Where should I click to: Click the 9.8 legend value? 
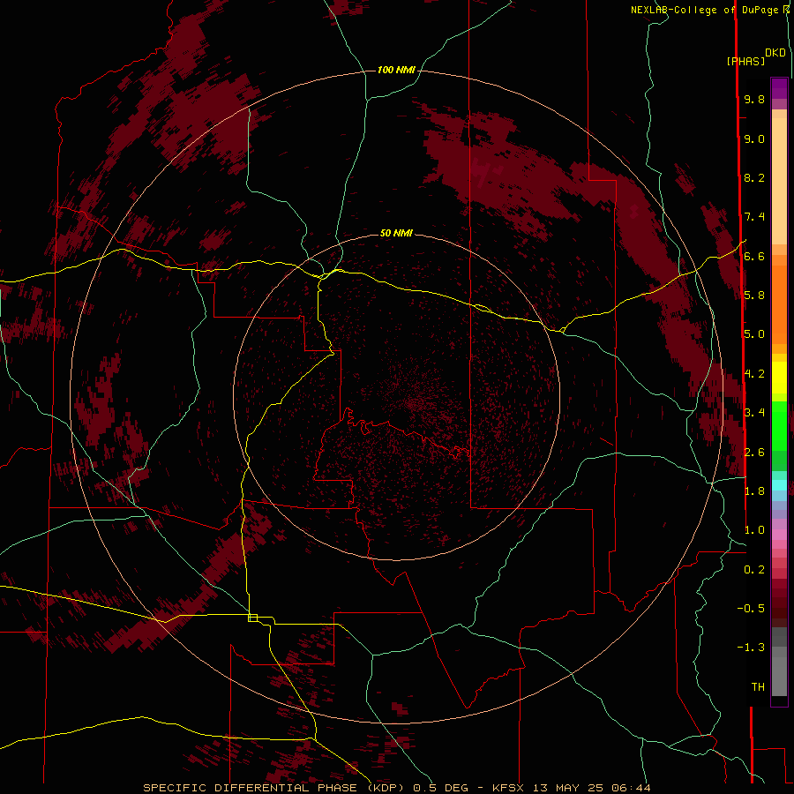pyautogui.click(x=754, y=99)
